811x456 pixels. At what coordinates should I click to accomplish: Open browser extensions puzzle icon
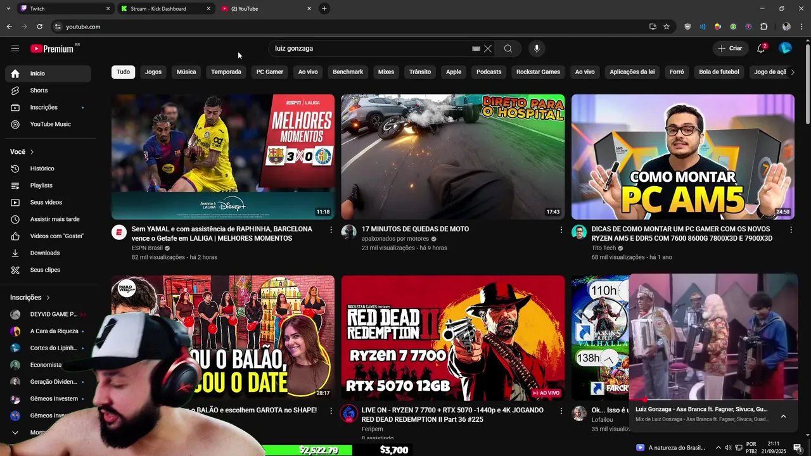[763, 27]
